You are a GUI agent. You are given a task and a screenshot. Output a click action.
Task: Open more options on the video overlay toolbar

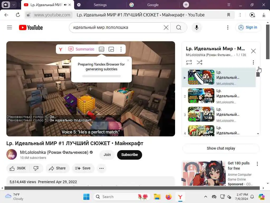[121, 49]
